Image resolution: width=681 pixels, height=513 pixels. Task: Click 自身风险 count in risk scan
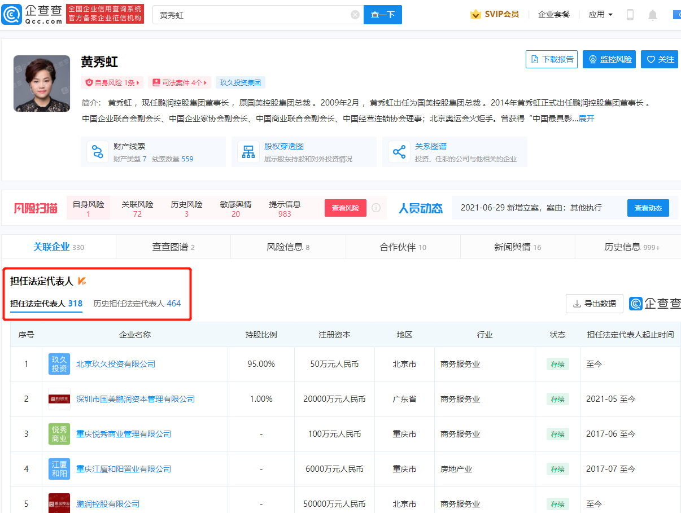click(x=89, y=209)
